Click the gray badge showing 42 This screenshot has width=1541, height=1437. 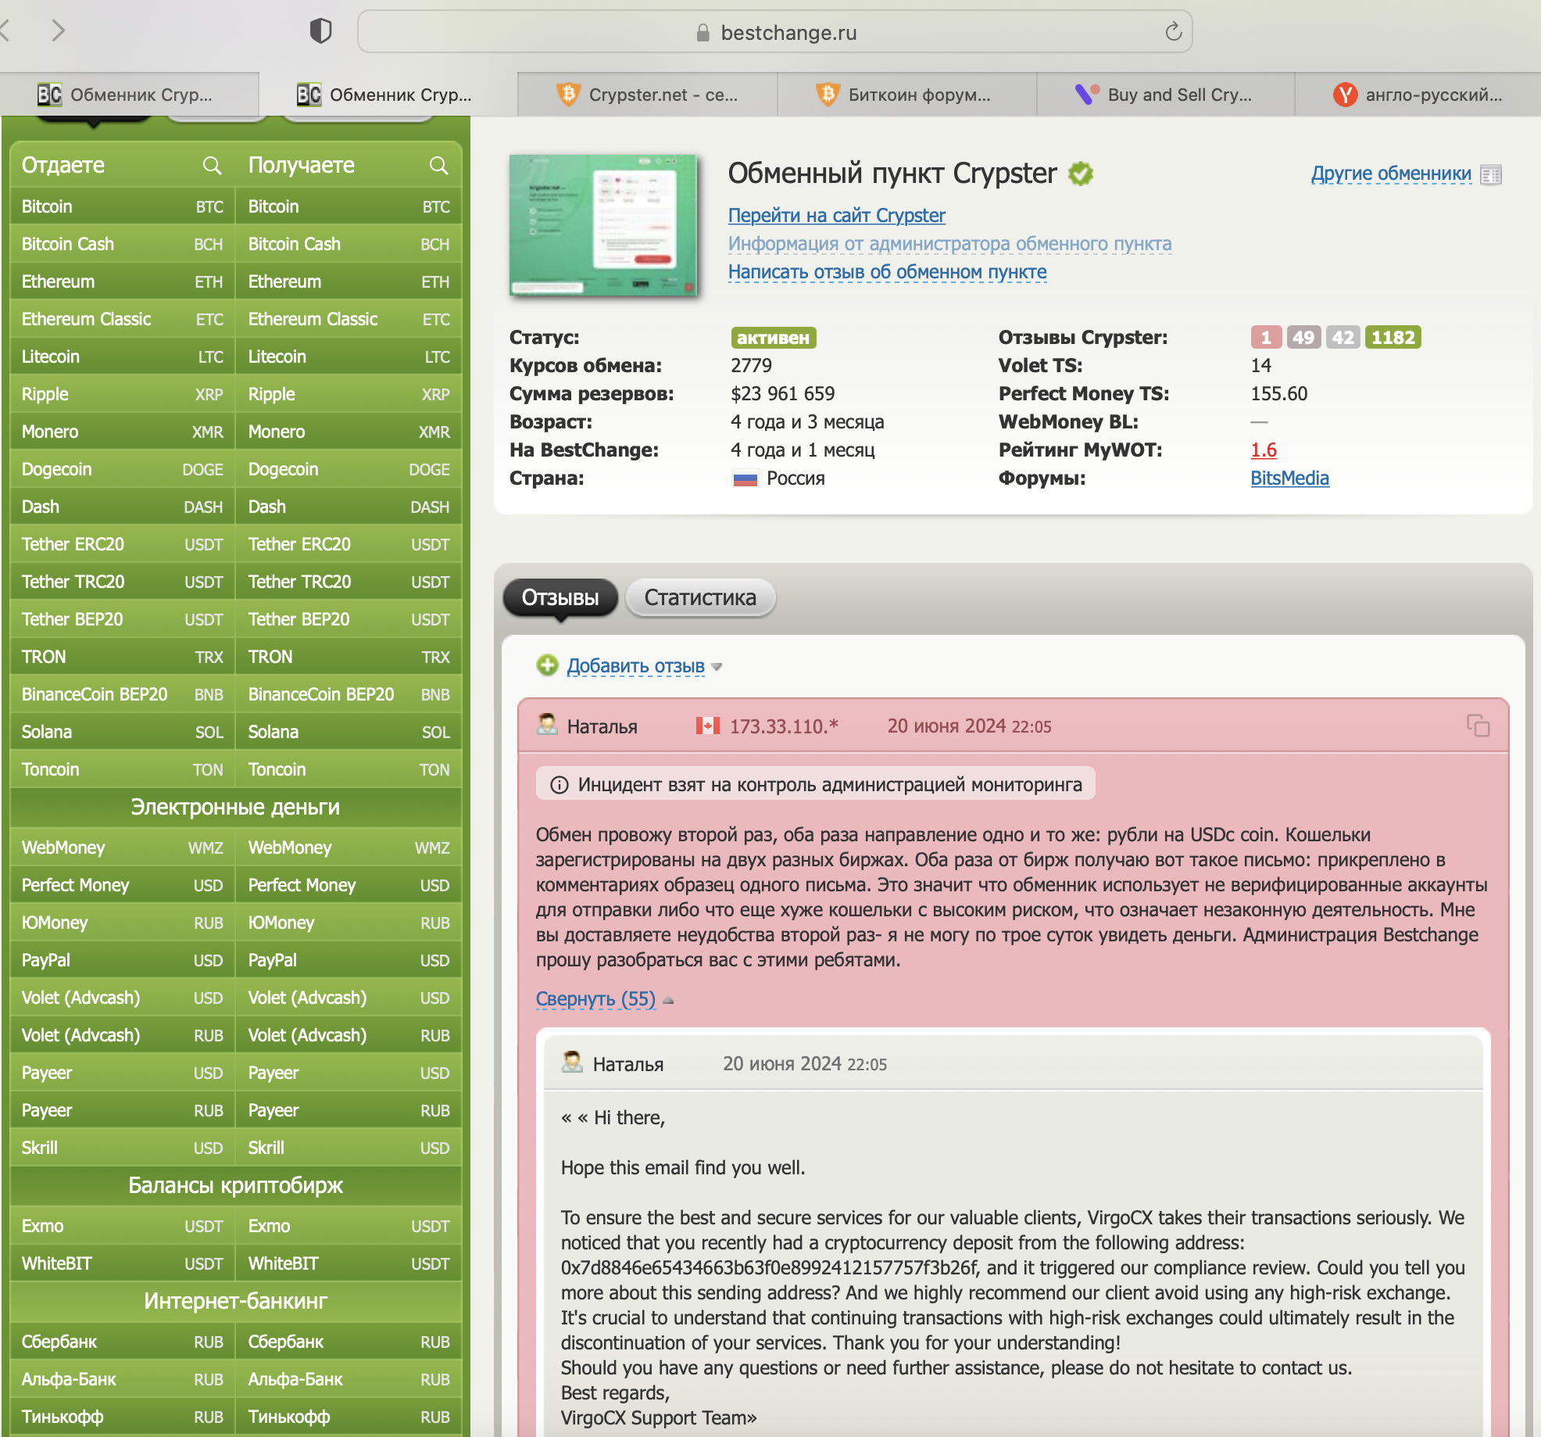tap(1343, 337)
